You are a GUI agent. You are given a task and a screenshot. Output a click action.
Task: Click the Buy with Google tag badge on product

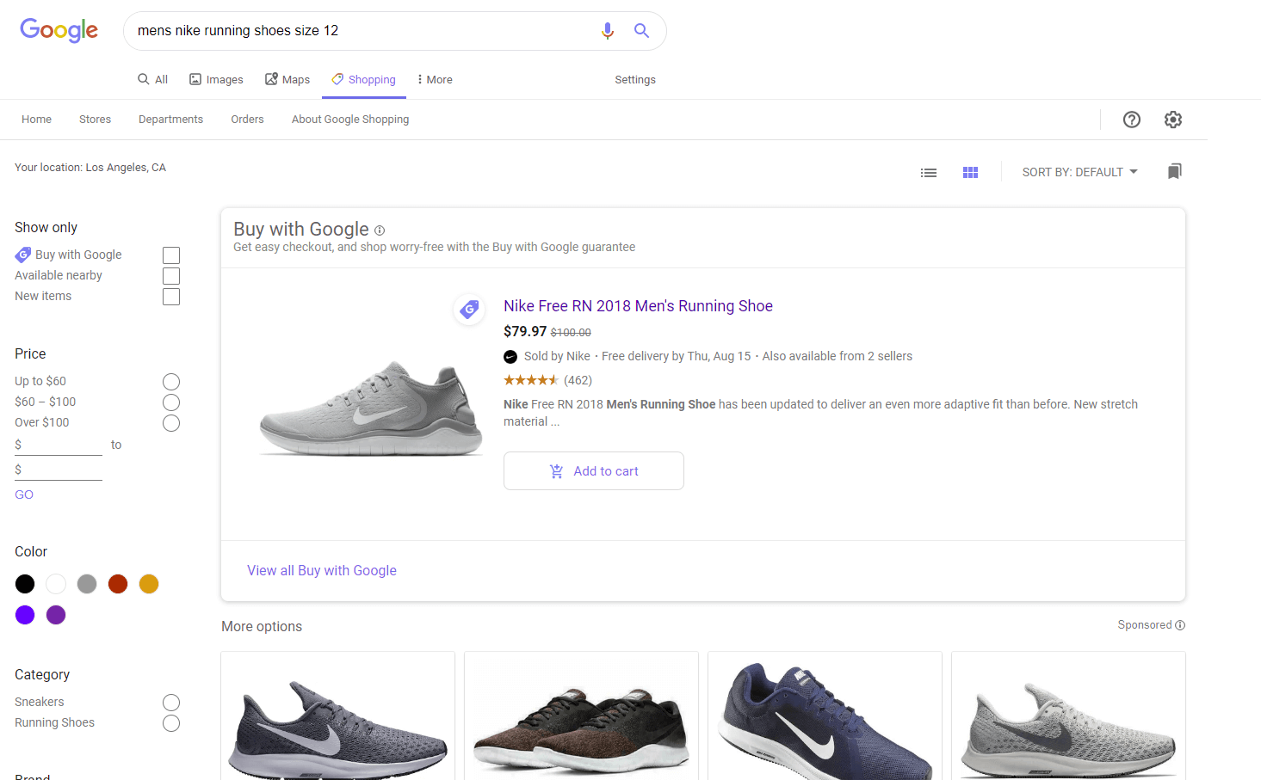pyautogui.click(x=469, y=310)
